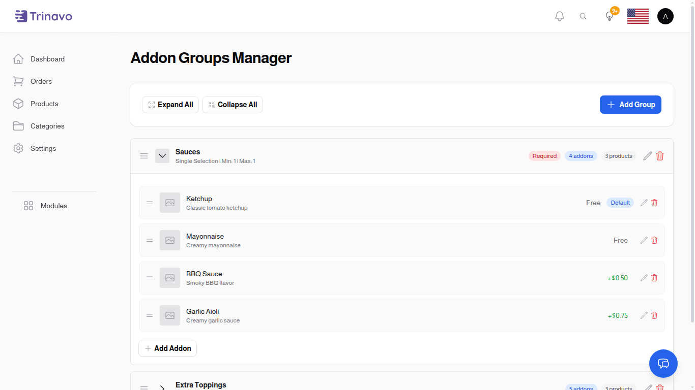Delete the Garlic Aioli addon
695x390 pixels.
654,315
